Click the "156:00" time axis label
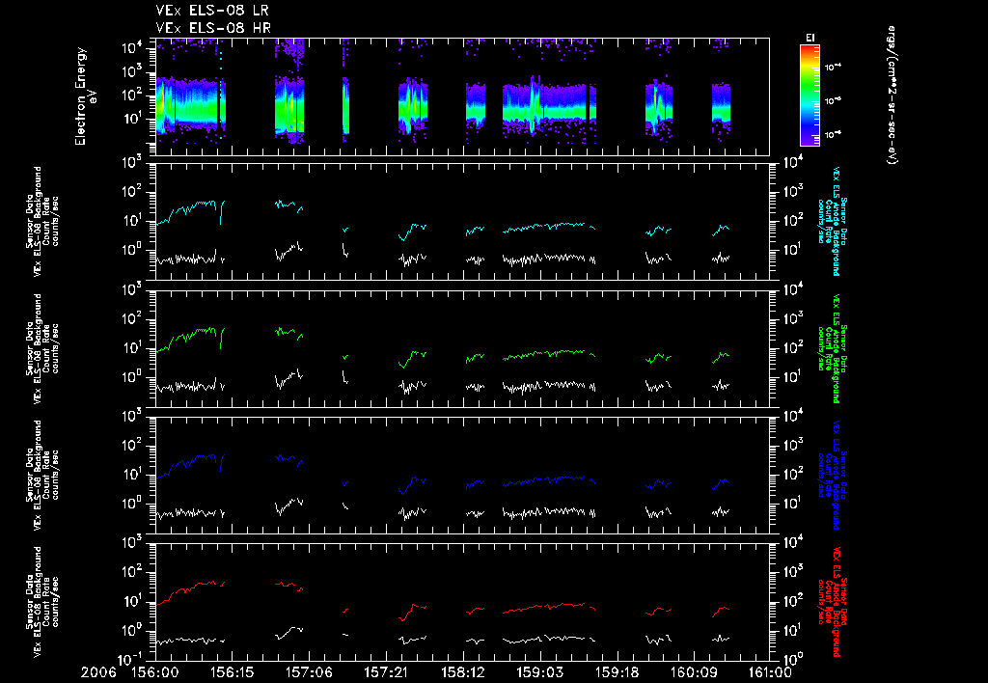 155,673
